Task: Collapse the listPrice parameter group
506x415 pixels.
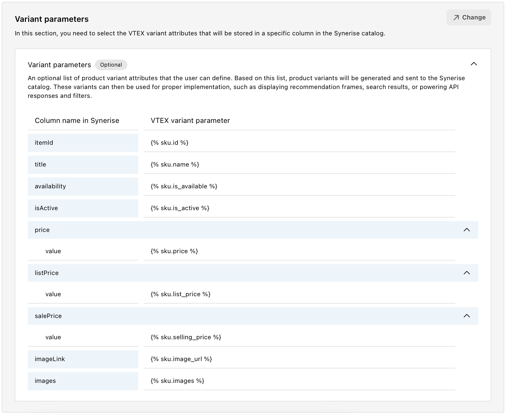Action: [467, 273]
